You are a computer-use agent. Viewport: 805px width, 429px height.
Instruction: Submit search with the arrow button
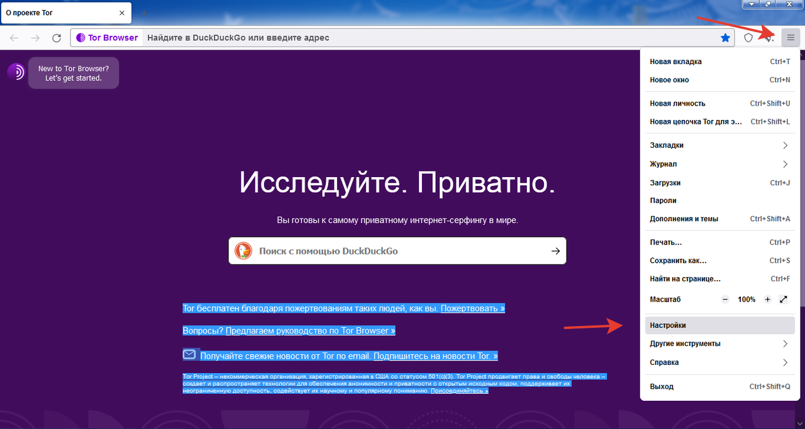555,251
